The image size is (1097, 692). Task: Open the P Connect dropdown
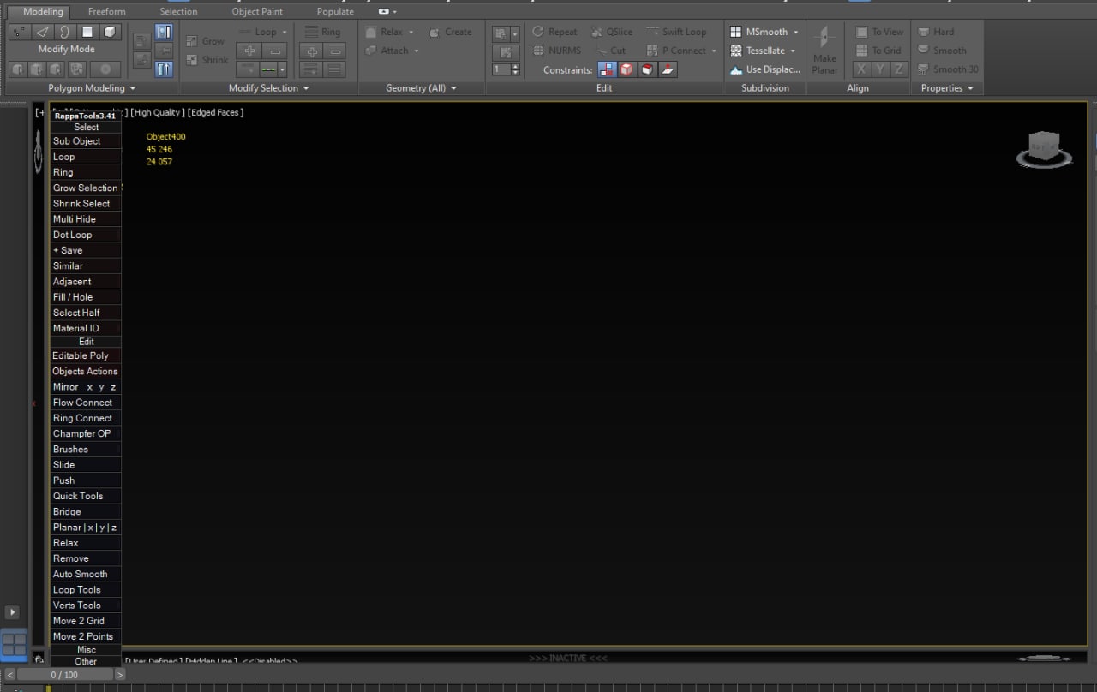[x=714, y=51]
